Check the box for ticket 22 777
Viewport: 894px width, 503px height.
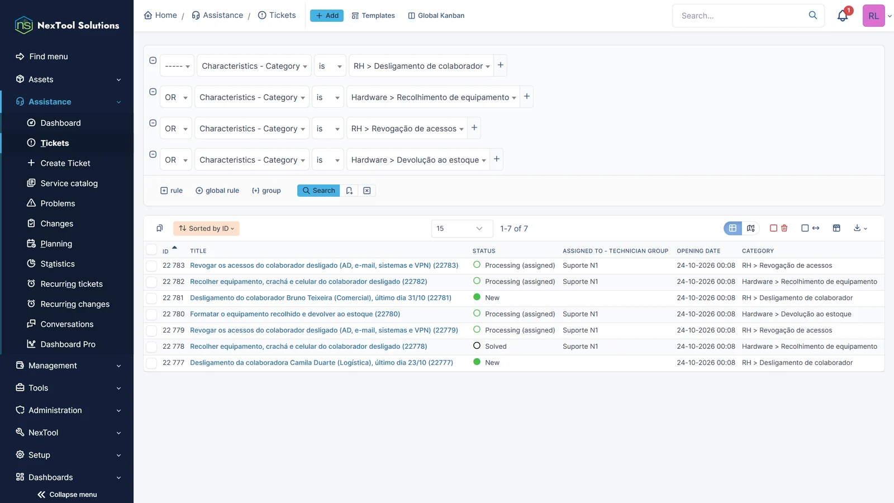[151, 363]
